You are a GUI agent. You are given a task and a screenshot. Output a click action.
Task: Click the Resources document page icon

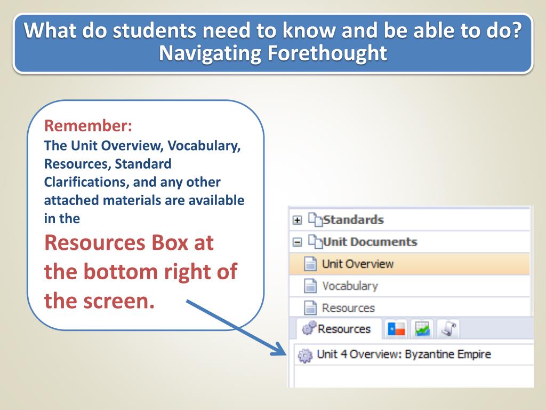pos(310,308)
